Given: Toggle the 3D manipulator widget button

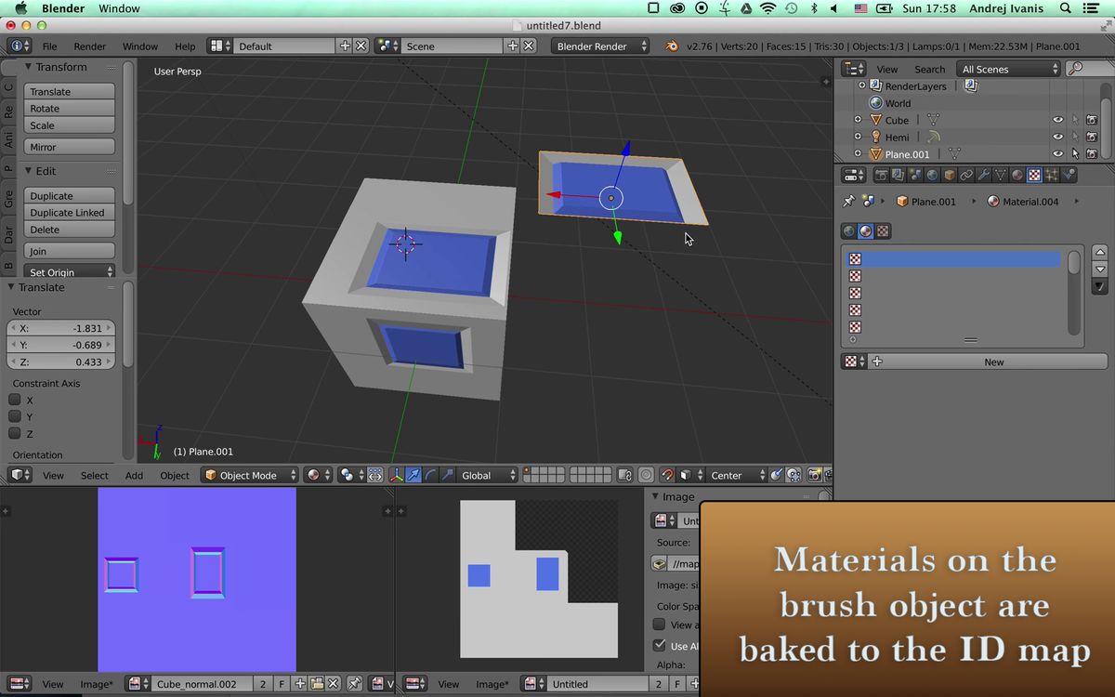Looking at the screenshot, I should point(396,475).
